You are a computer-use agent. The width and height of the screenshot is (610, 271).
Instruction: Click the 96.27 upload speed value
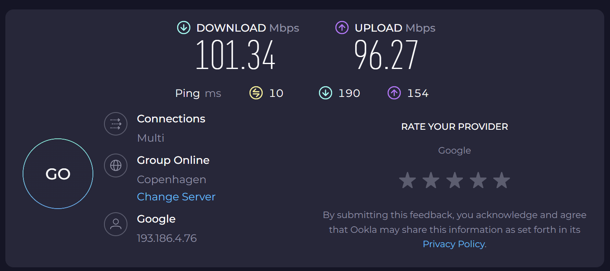click(x=386, y=55)
